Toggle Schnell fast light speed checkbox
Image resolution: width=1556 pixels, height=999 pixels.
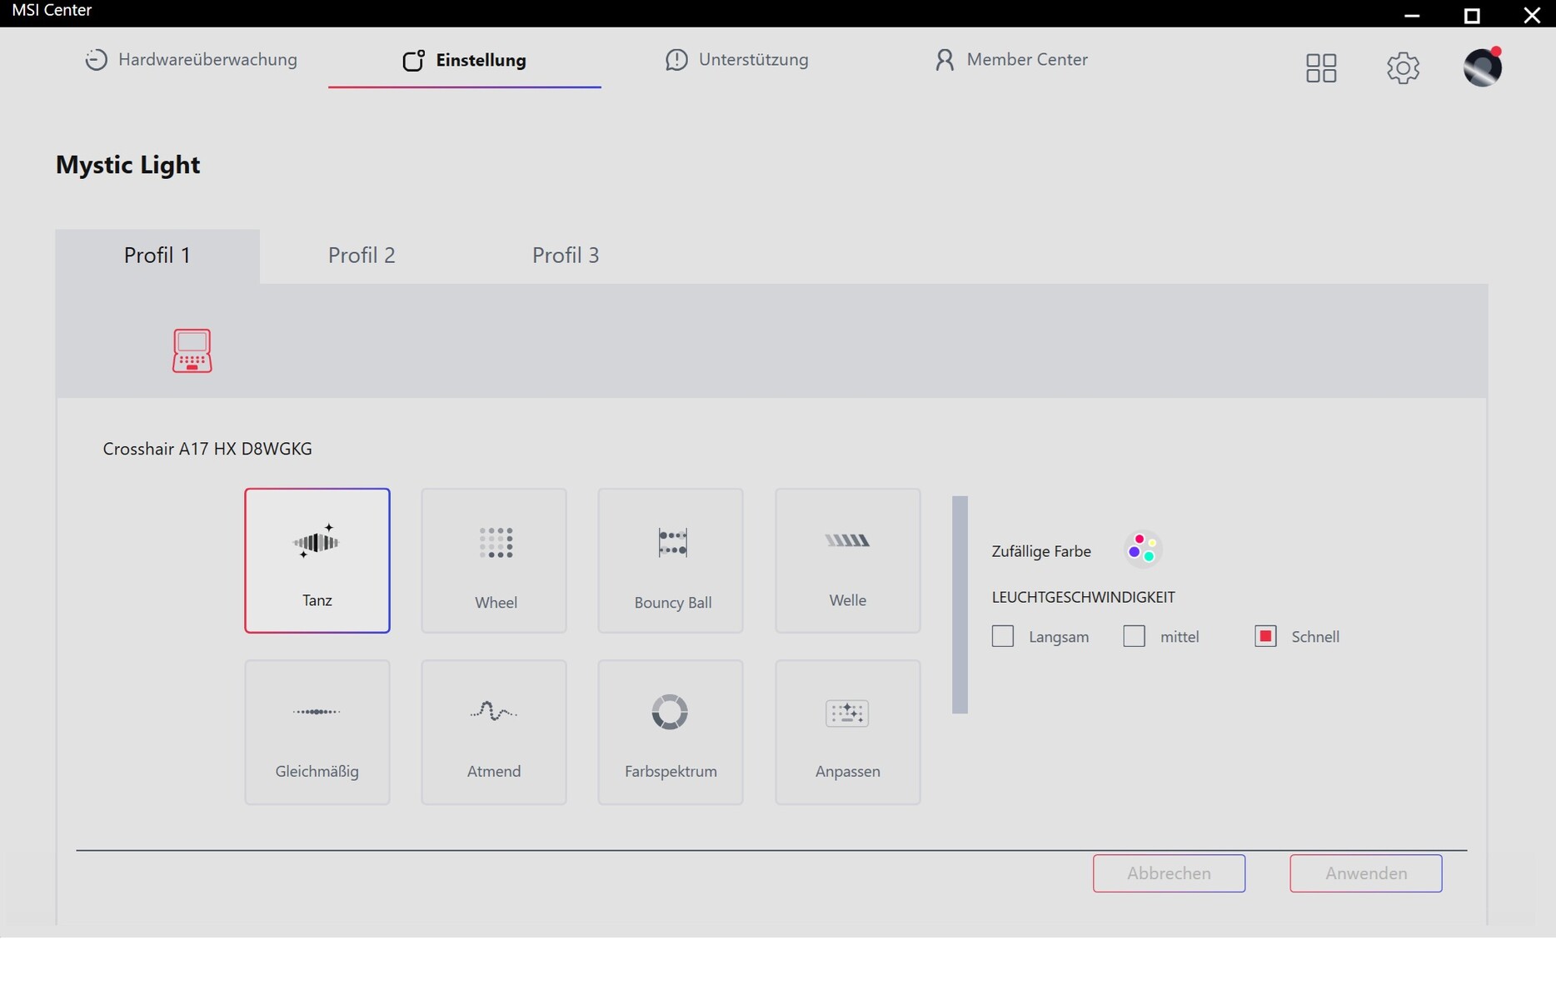[x=1265, y=636]
